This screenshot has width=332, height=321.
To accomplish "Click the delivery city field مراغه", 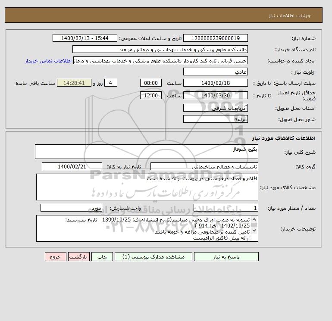I will 215,119.
